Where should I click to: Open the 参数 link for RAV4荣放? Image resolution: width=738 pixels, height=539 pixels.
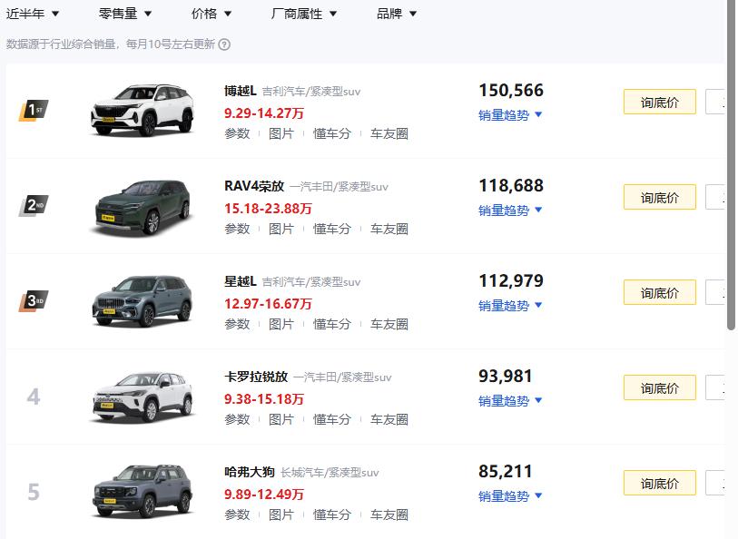237,229
